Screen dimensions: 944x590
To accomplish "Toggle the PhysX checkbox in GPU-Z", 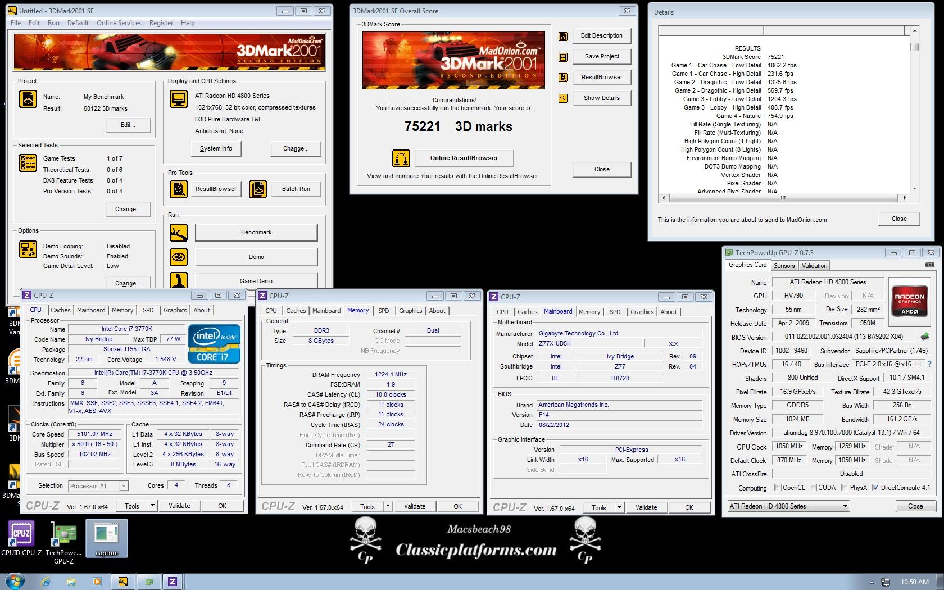I will point(845,488).
